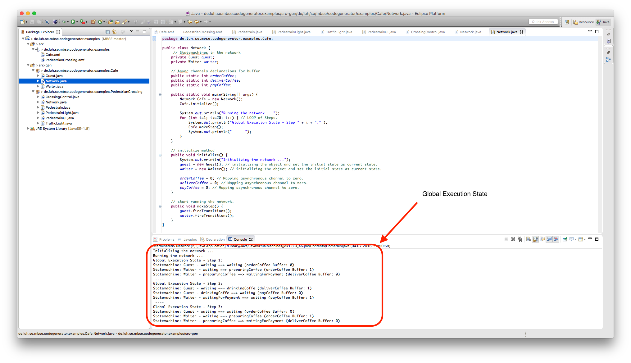Viewport: 631px width, 363px height.
Task: Click the Pin Console icon
Action: point(565,239)
